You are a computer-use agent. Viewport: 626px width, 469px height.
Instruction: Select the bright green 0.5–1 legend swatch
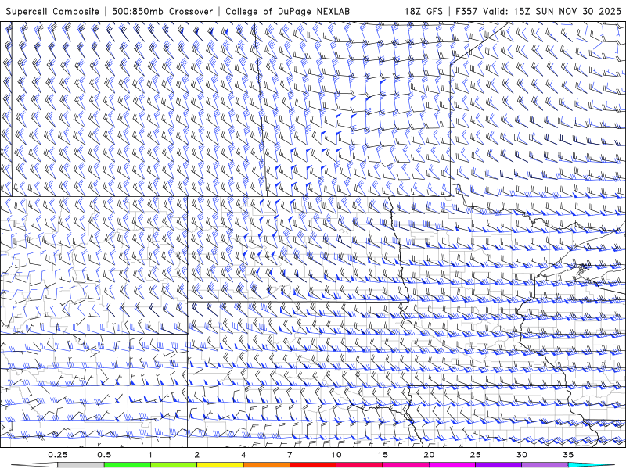(x=128, y=465)
